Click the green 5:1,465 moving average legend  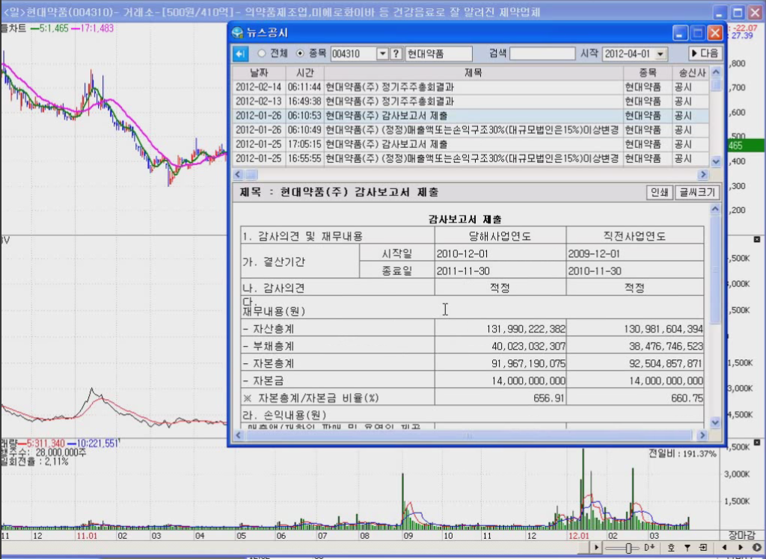pos(49,28)
